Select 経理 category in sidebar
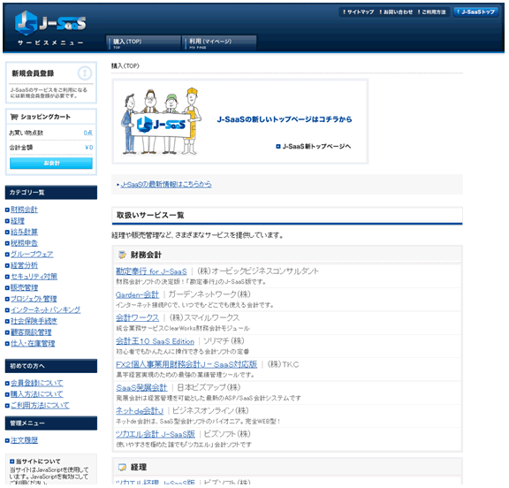The height and width of the screenshot is (488, 509). 18,221
